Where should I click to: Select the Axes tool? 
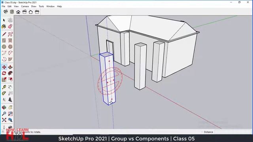[4, 100]
